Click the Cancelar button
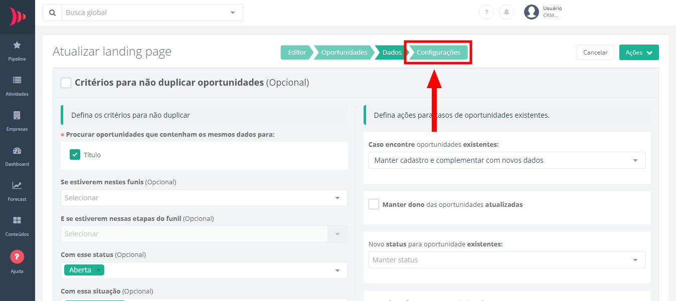 pos(595,53)
